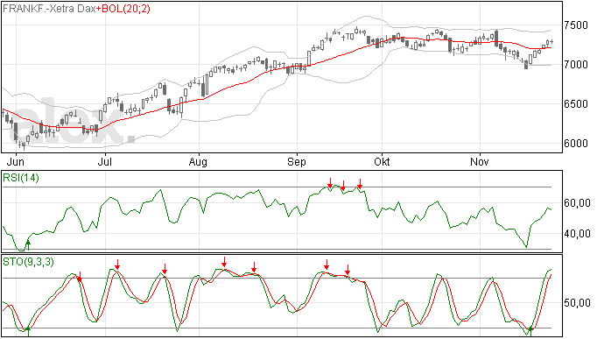Select the STO(9,3,3) indicator label

click(x=28, y=262)
